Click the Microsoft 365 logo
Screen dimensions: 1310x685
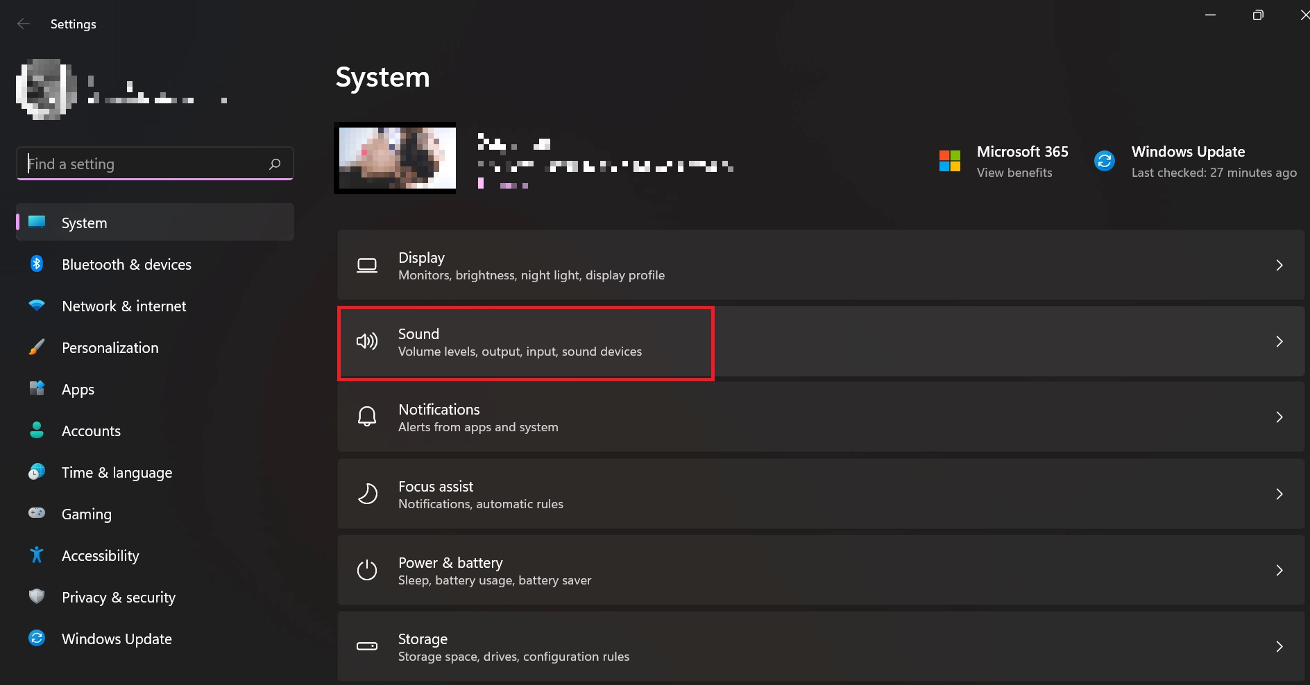pyautogui.click(x=949, y=160)
